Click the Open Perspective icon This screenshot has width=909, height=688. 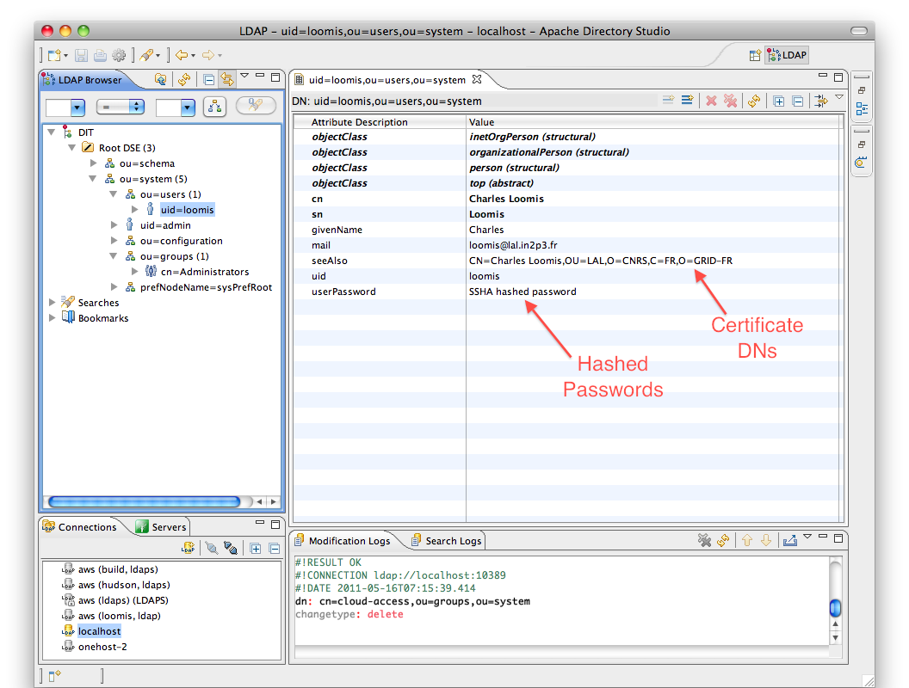coord(754,55)
